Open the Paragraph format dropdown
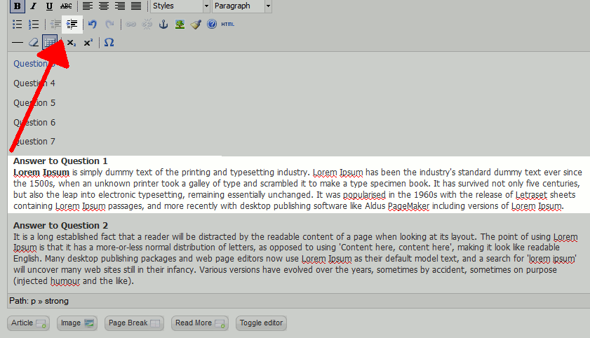The height and width of the screenshot is (338, 590). [242, 6]
